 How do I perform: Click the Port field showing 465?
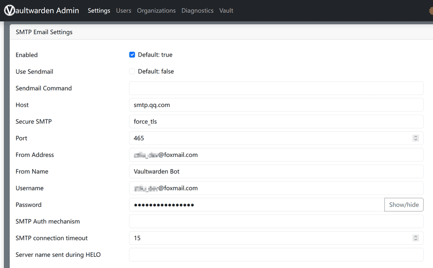tap(276, 138)
